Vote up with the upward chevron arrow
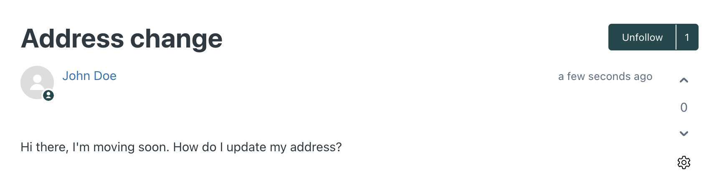This screenshot has width=709, height=195. point(684,80)
